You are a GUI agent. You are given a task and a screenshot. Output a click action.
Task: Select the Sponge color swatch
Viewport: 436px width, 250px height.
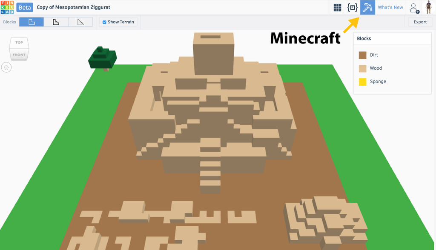click(x=362, y=82)
